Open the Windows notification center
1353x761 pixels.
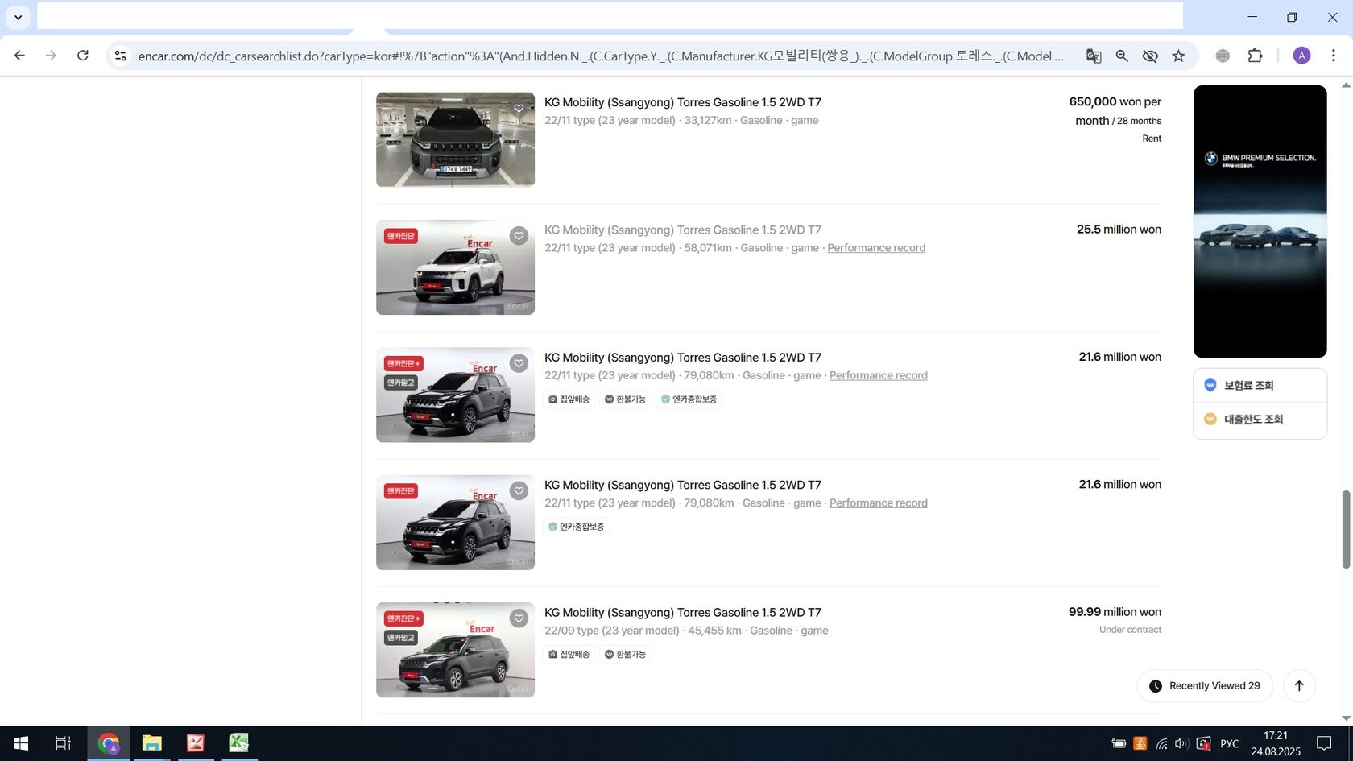[1325, 743]
